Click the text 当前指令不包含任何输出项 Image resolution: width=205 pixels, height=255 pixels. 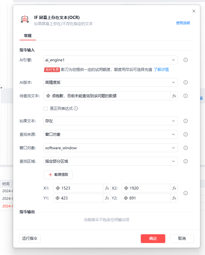(x=107, y=220)
